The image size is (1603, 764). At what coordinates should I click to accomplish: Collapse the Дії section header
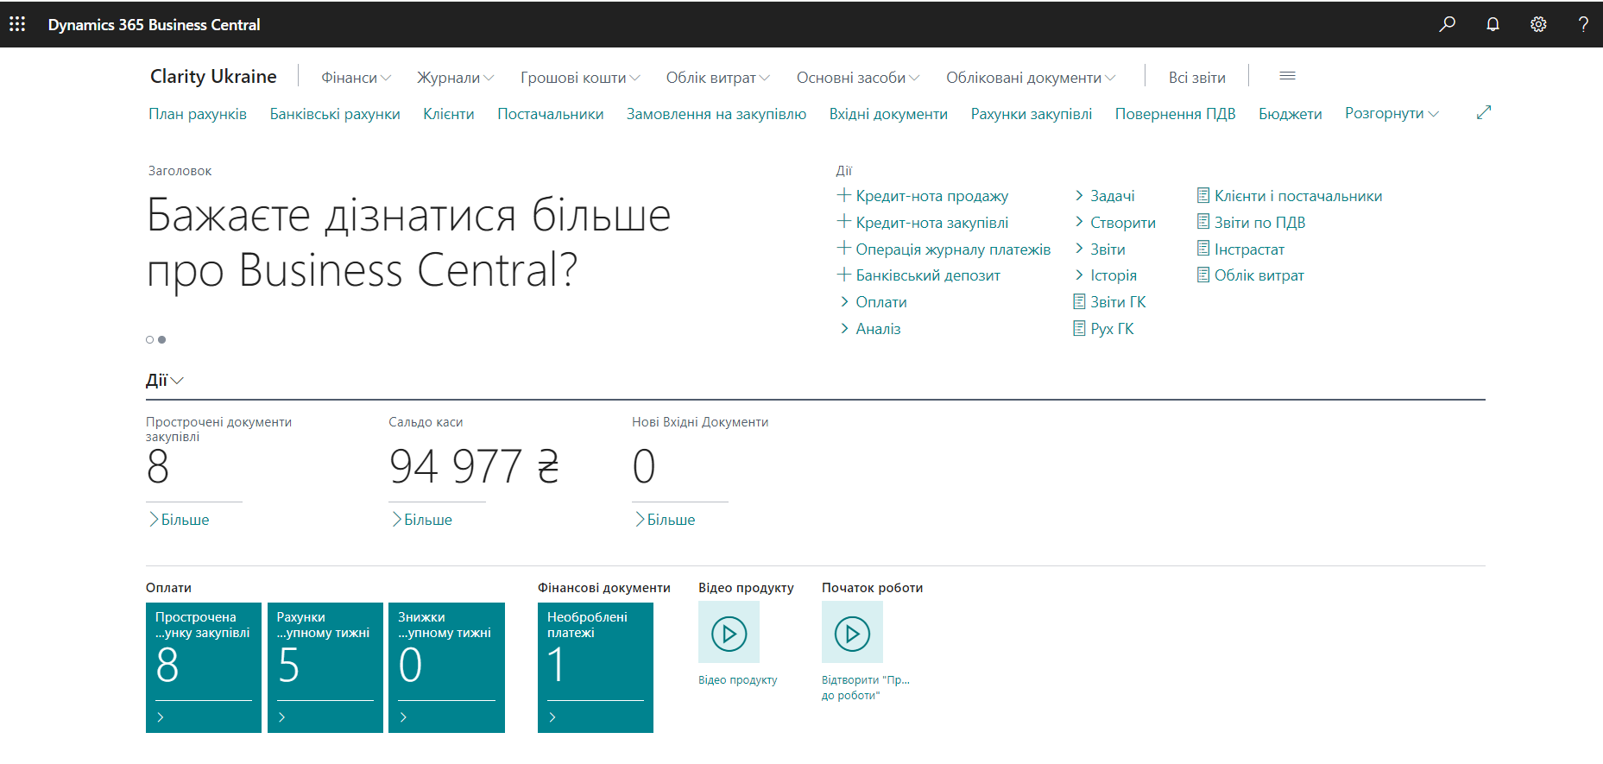(164, 381)
